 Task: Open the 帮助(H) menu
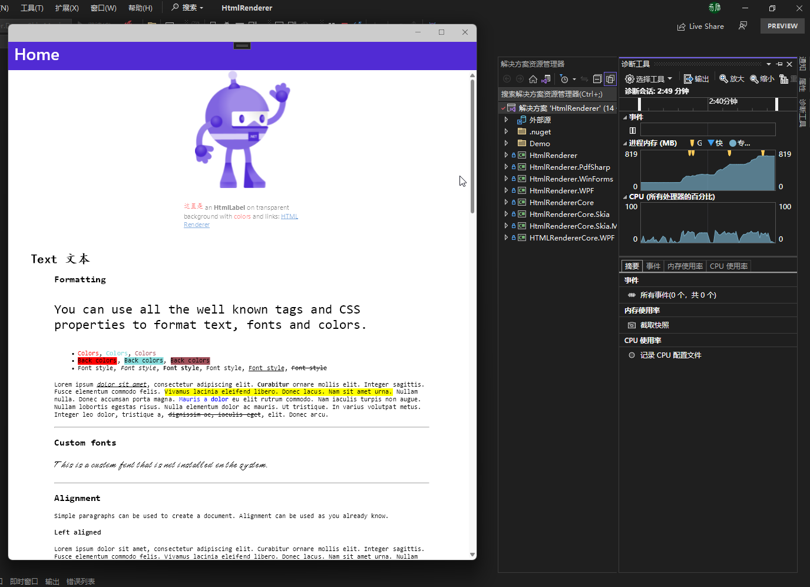coord(140,8)
